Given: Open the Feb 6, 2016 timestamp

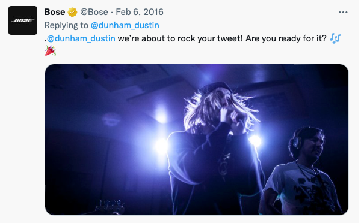Looking at the screenshot, I should 140,12.
